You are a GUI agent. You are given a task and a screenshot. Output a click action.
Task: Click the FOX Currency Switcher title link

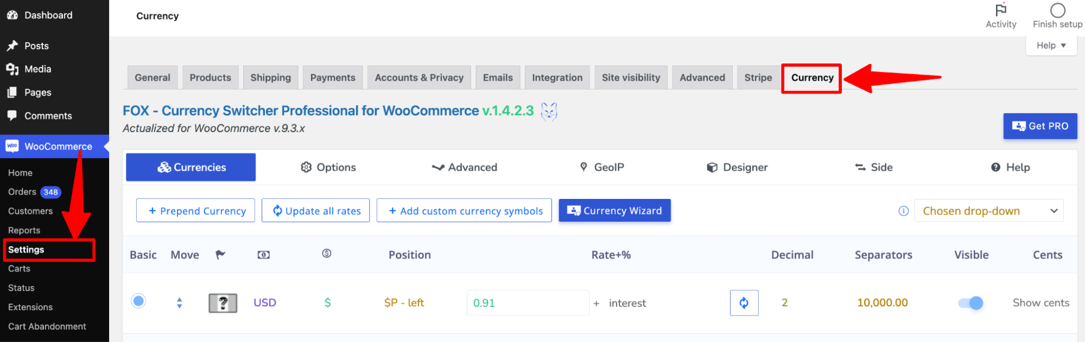[x=301, y=111]
